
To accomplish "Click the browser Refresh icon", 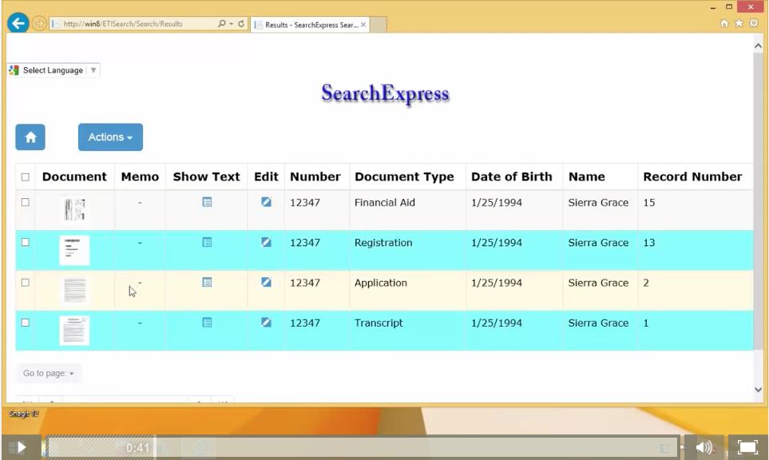I will click(241, 23).
